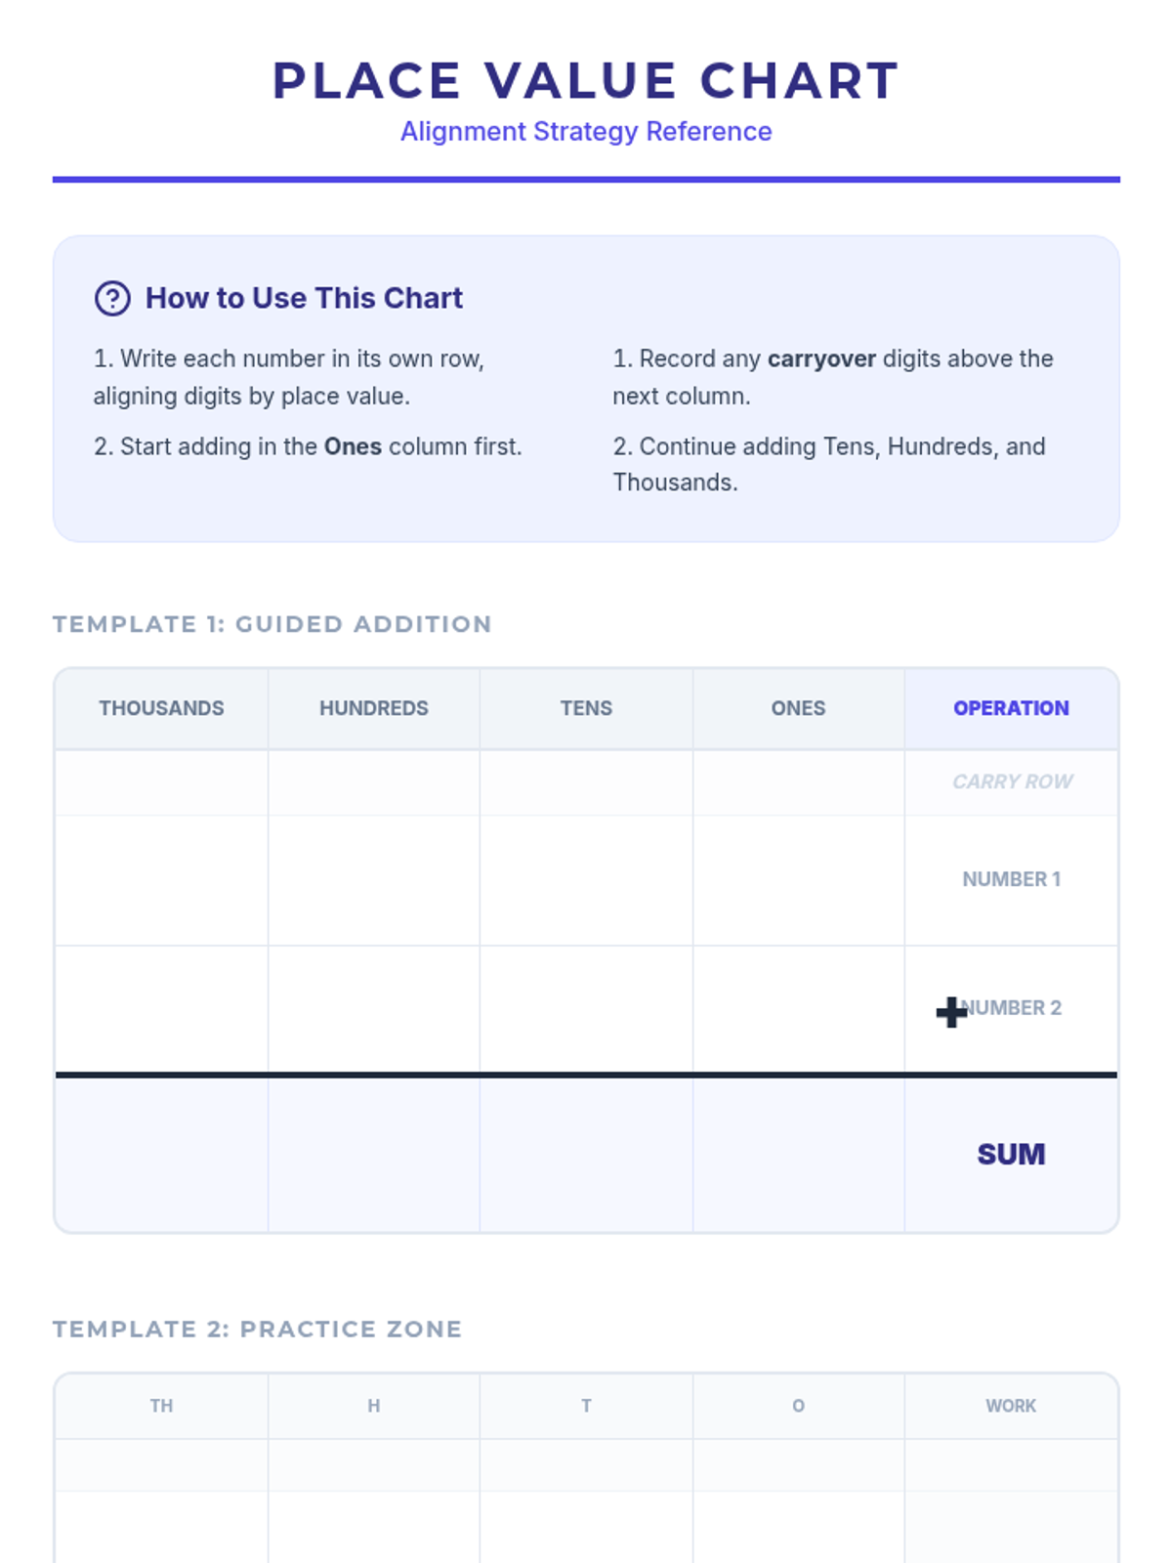Select the Hundreds column header
Screen dimensions: 1172x1563
(x=374, y=708)
